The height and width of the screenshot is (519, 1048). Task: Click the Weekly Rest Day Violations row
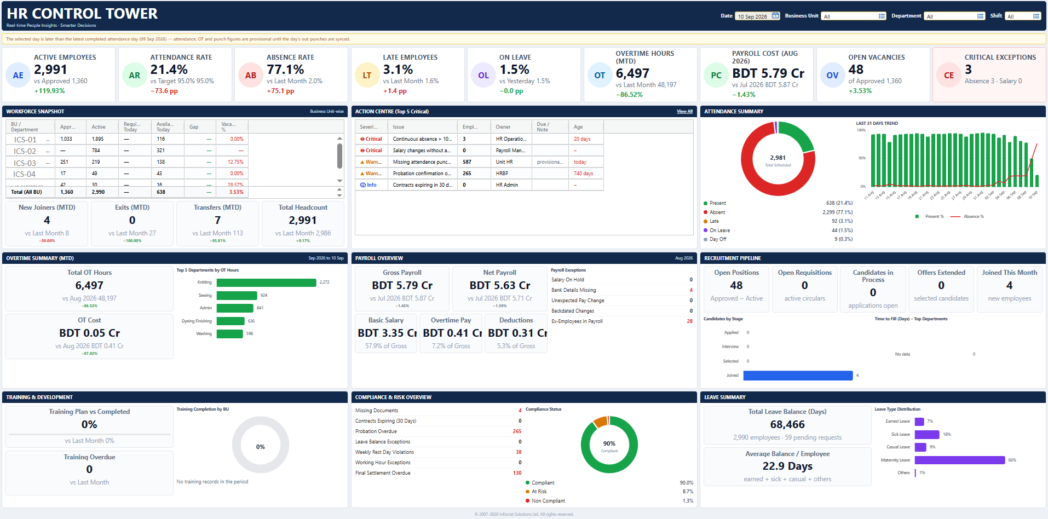tap(439, 452)
